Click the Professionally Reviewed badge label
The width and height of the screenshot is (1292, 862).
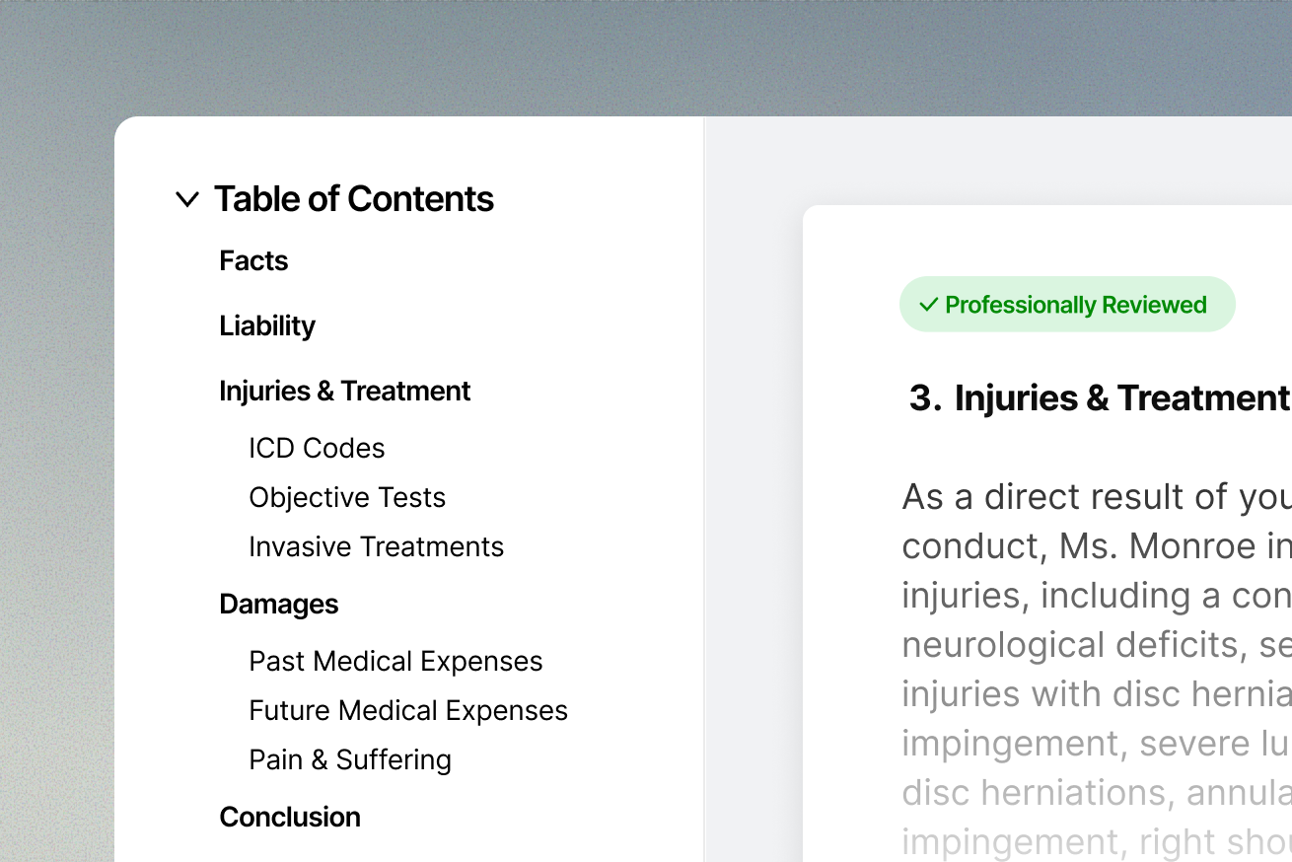1075,305
